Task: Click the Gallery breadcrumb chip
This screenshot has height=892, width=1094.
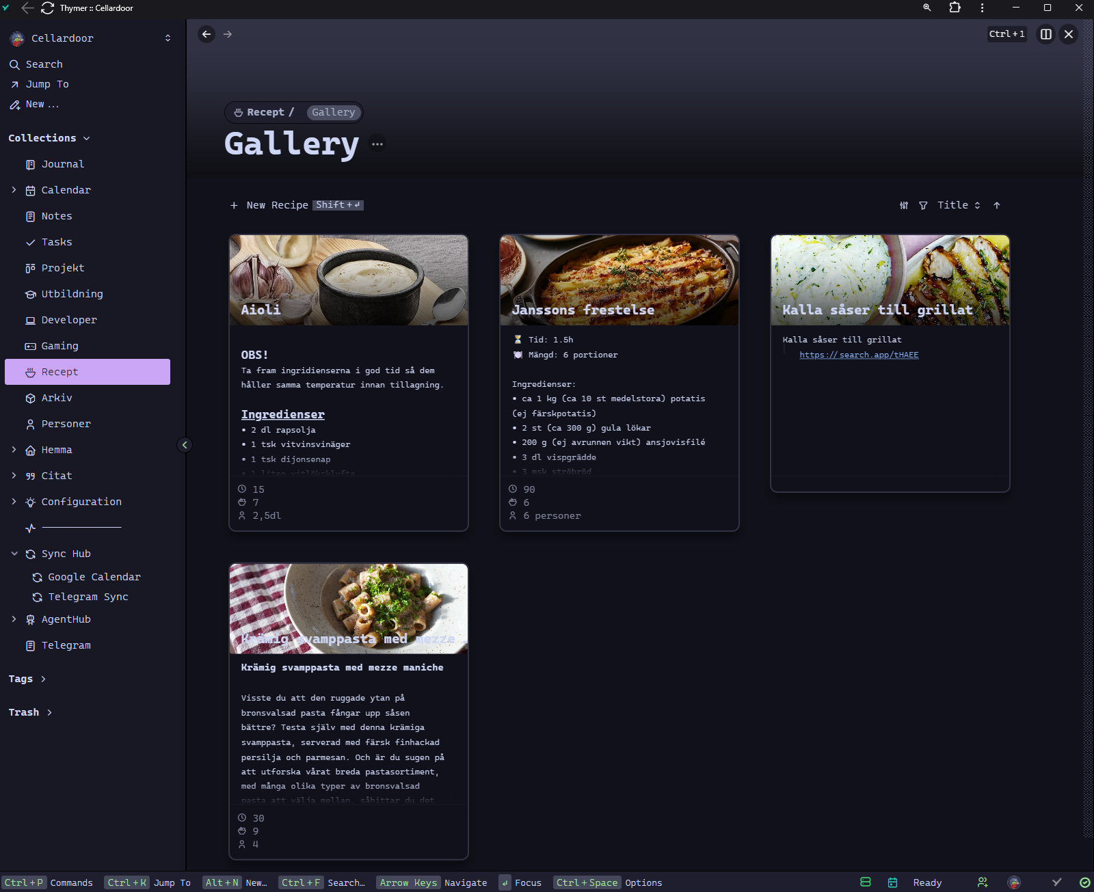Action: 334,112
